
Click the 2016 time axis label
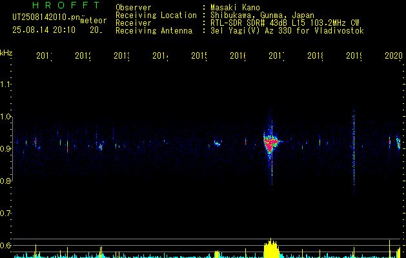(x=238, y=55)
